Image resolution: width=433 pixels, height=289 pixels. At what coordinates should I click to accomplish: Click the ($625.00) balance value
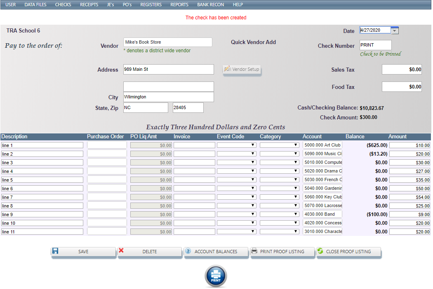pyautogui.click(x=377, y=145)
